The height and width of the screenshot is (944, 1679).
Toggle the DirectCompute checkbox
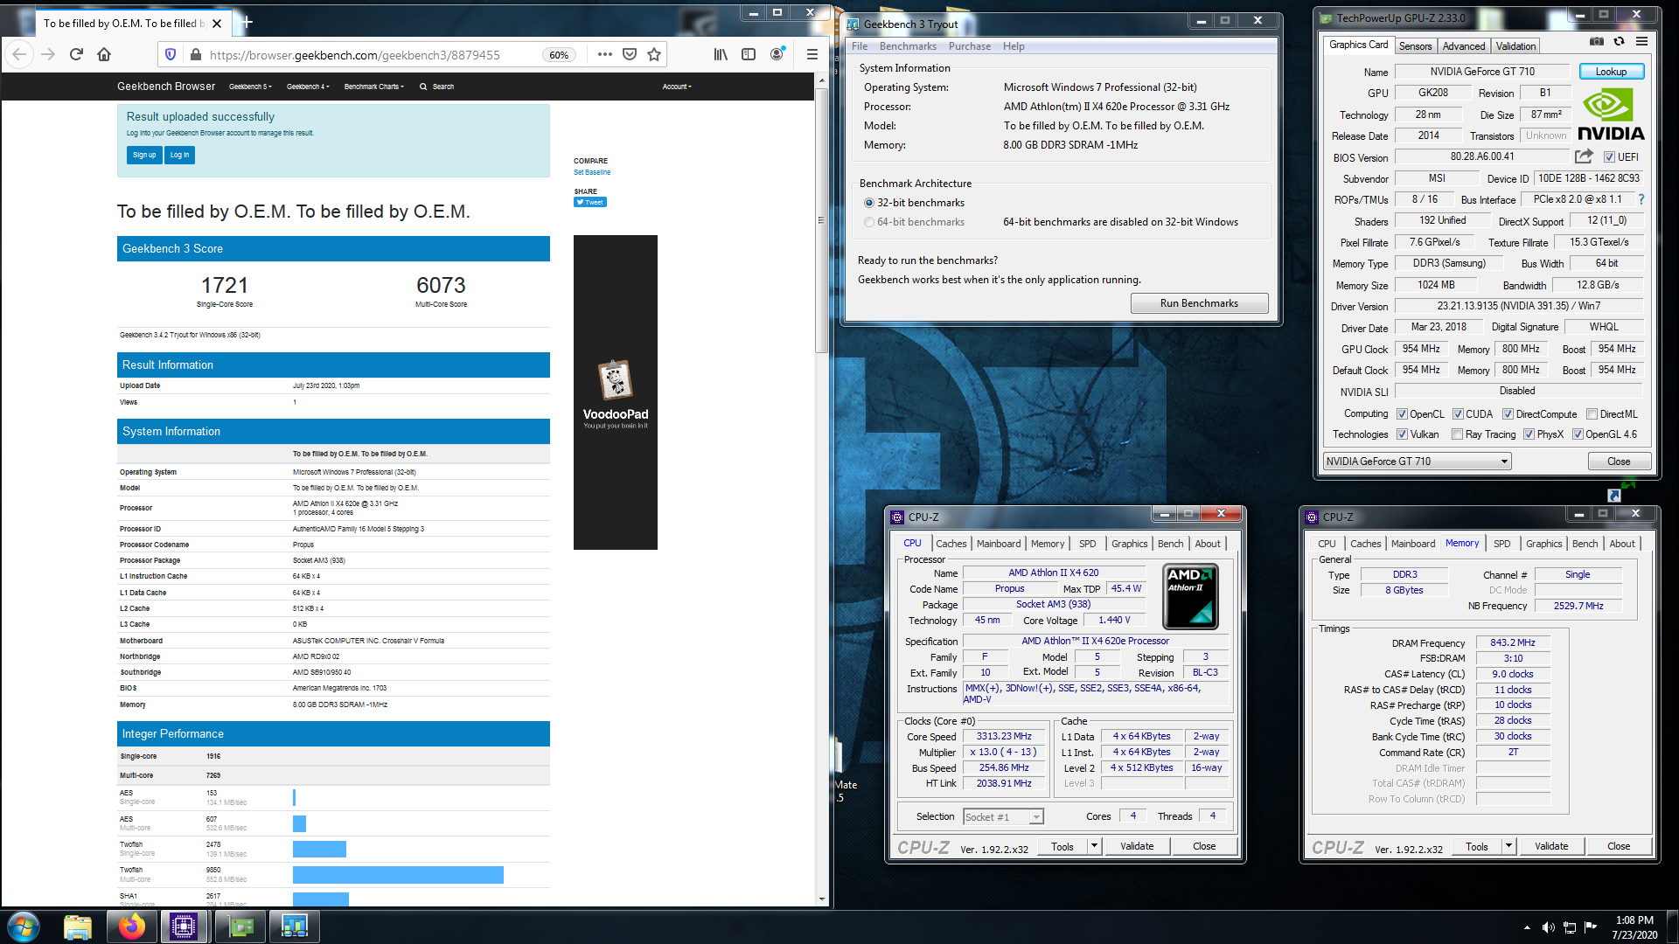click(x=1508, y=414)
